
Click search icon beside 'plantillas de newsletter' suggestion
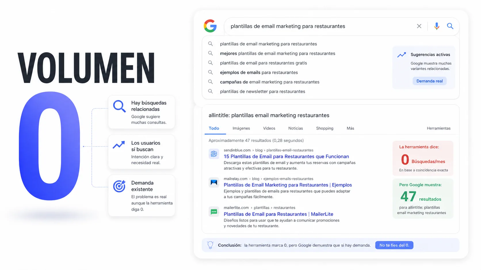(211, 91)
